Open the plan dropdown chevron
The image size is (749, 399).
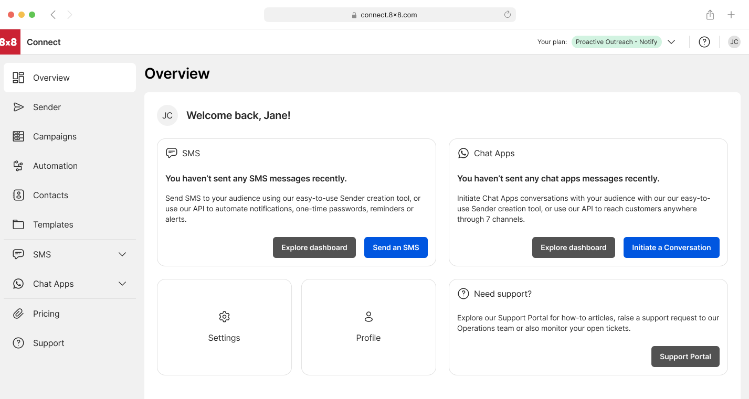671,42
